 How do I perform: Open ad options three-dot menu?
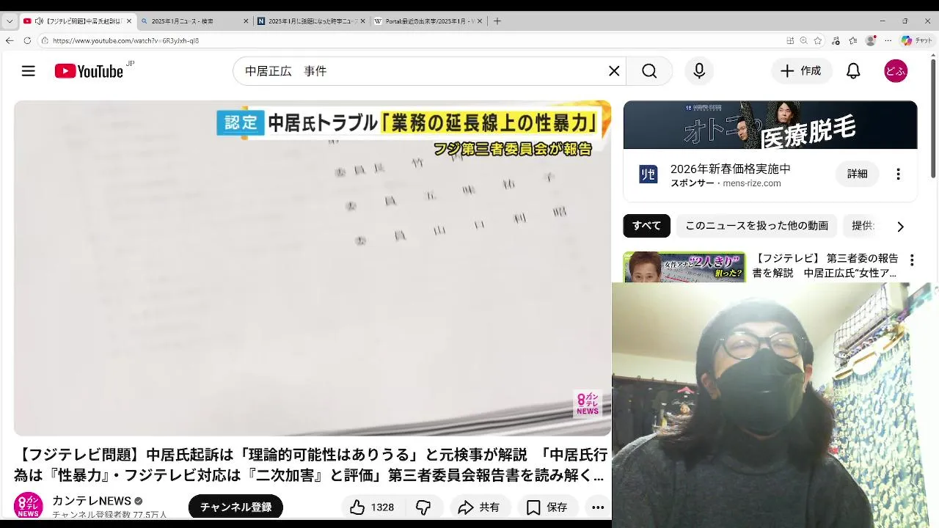(898, 174)
